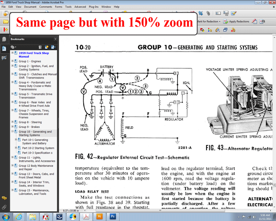Go to Part 10-3 Specifications bookmark
Viewport: 276px width, 221px height.
[x=37, y=153]
